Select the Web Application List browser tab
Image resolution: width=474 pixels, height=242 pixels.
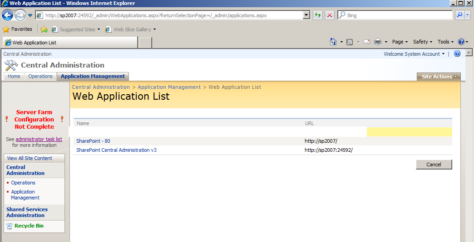(x=70, y=43)
